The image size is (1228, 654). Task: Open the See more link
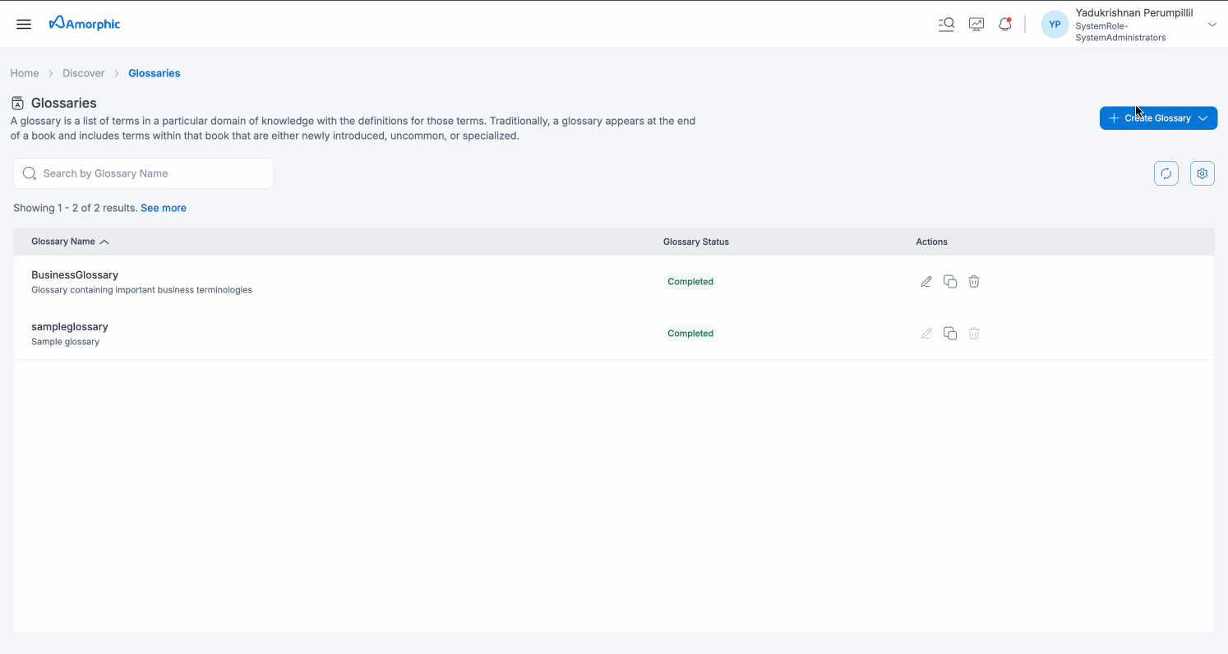click(163, 208)
